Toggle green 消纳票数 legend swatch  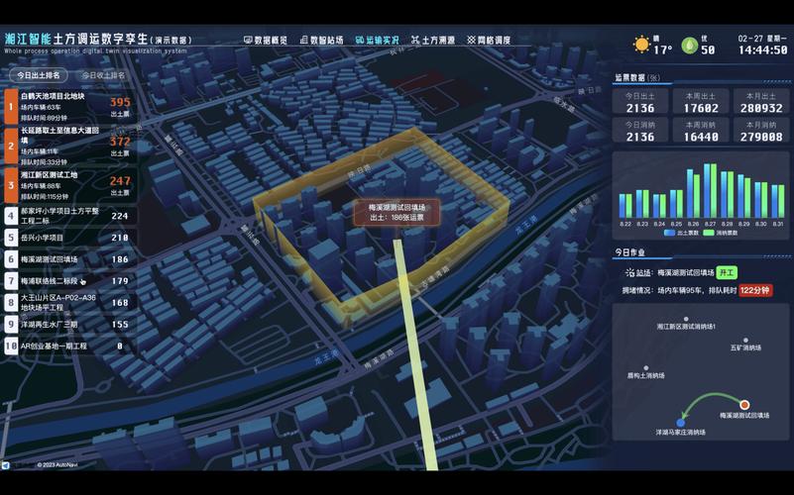pos(709,233)
